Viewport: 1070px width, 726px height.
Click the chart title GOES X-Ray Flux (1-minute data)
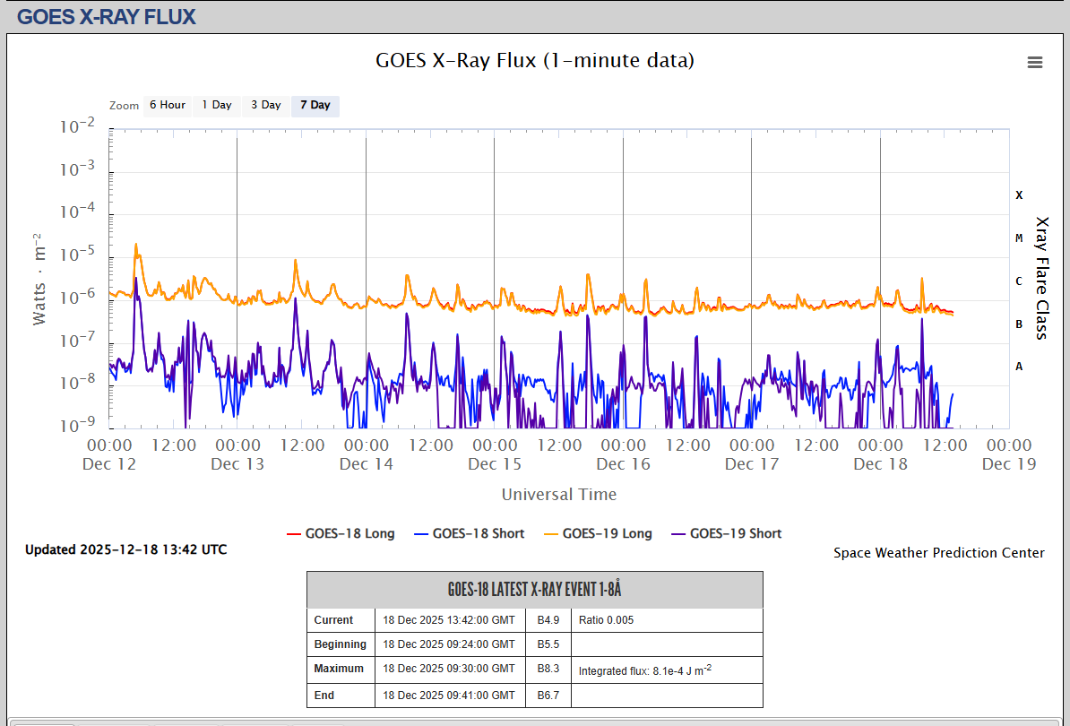coord(534,61)
